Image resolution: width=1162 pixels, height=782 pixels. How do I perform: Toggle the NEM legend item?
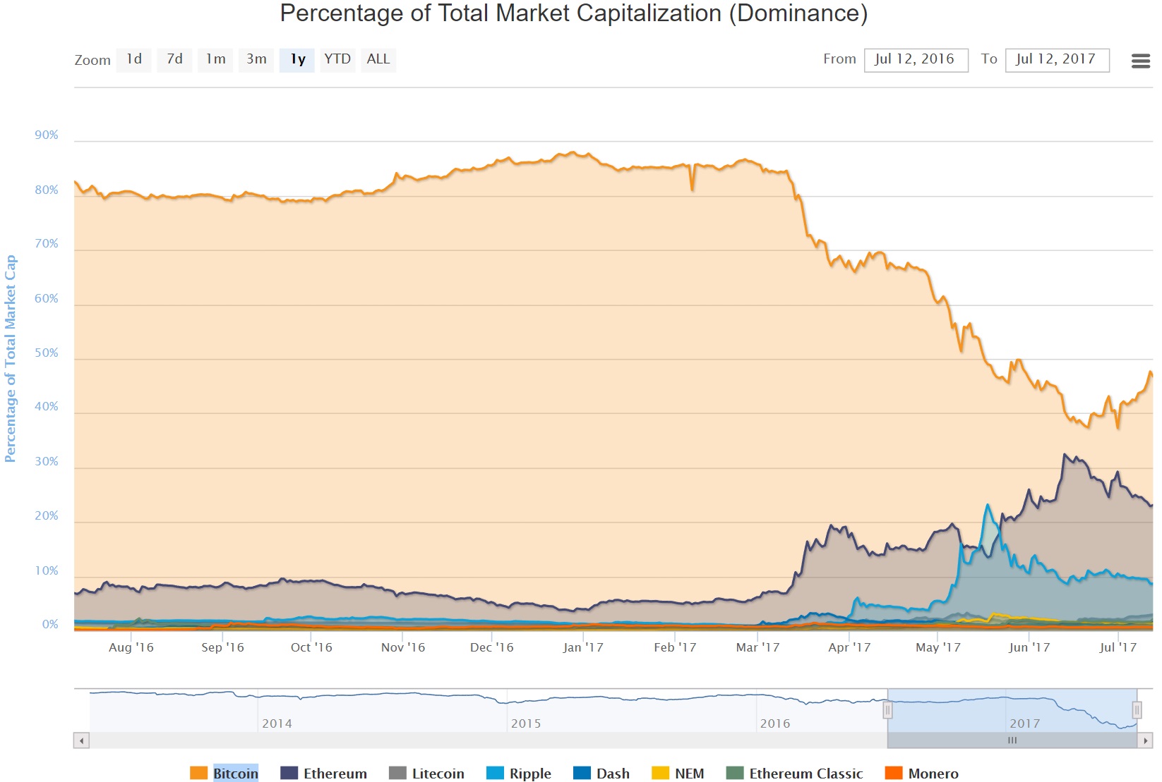(x=689, y=774)
